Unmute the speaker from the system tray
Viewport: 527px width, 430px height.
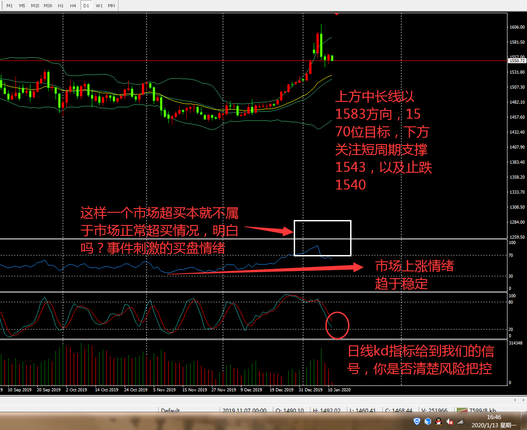(450, 421)
